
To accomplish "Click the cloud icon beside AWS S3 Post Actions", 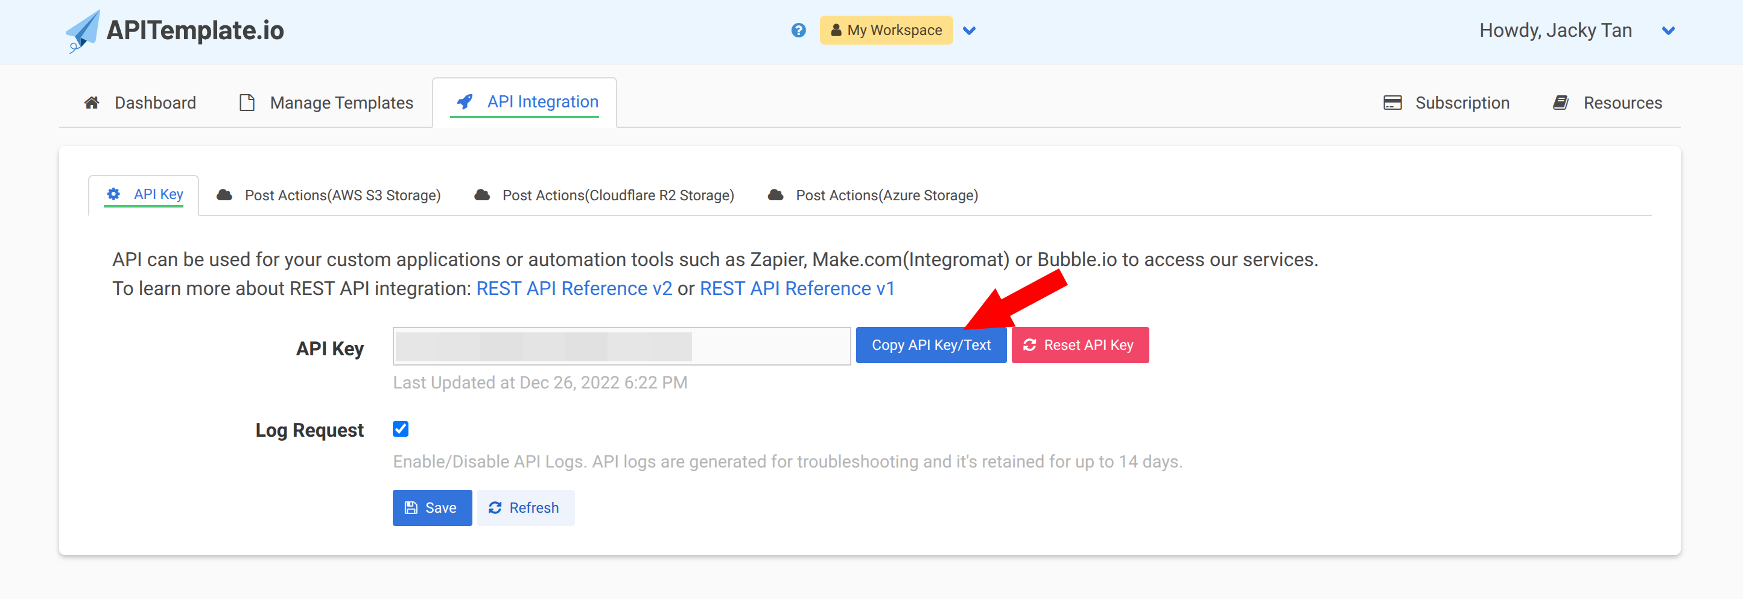I will [x=224, y=194].
